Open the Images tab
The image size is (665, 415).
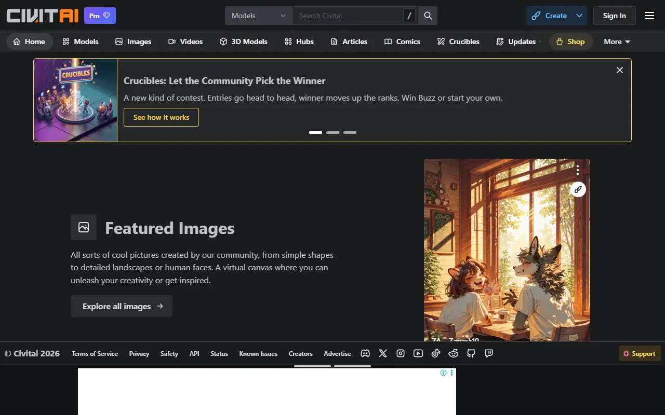coord(134,41)
